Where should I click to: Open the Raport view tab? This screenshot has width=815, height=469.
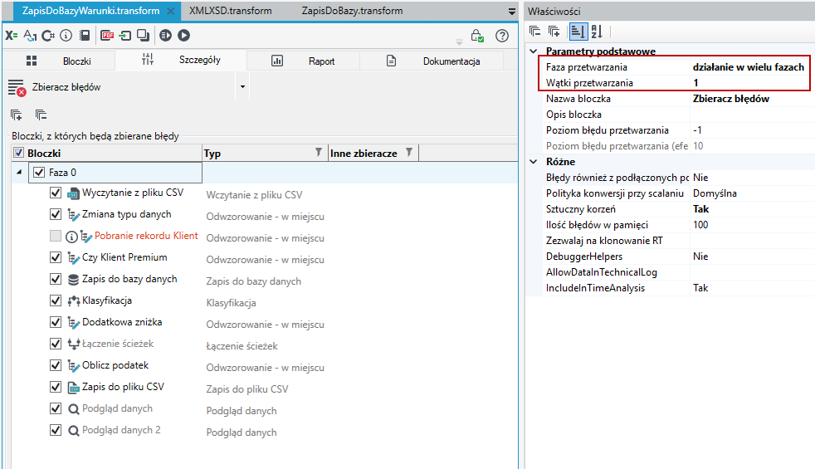pyautogui.click(x=303, y=61)
